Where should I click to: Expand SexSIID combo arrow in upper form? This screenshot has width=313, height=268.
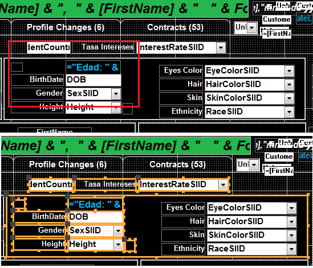point(116,94)
